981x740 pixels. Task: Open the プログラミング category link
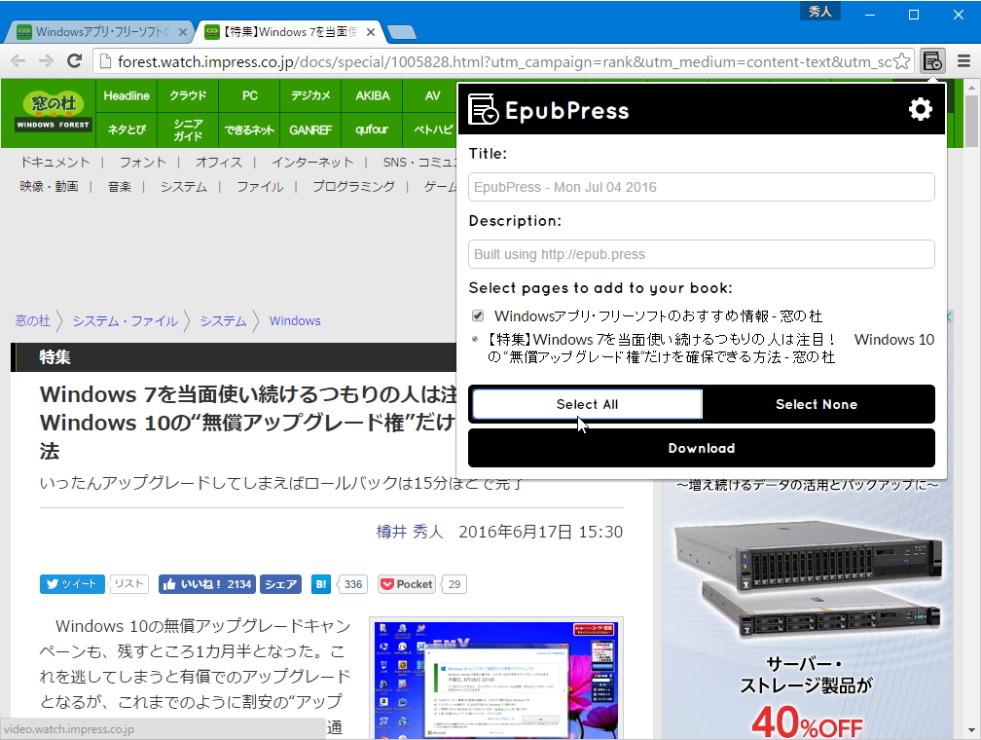(353, 187)
